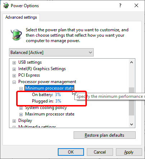Click the Cancel button
The image size is (145, 159).
click(100, 152)
